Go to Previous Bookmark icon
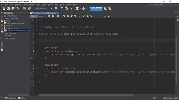The image size is (179, 100). tap(84, 16)
